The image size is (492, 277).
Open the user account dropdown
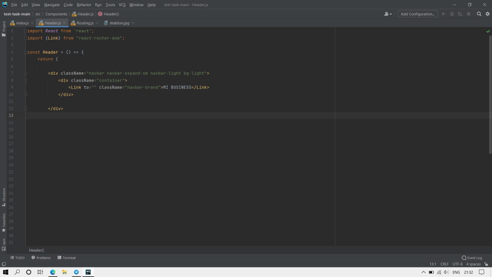click(x=388, y=14)
